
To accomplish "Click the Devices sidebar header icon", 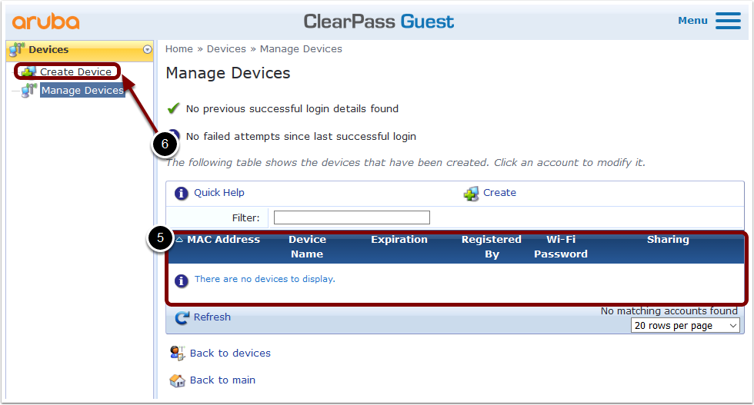I will [17, 49].
